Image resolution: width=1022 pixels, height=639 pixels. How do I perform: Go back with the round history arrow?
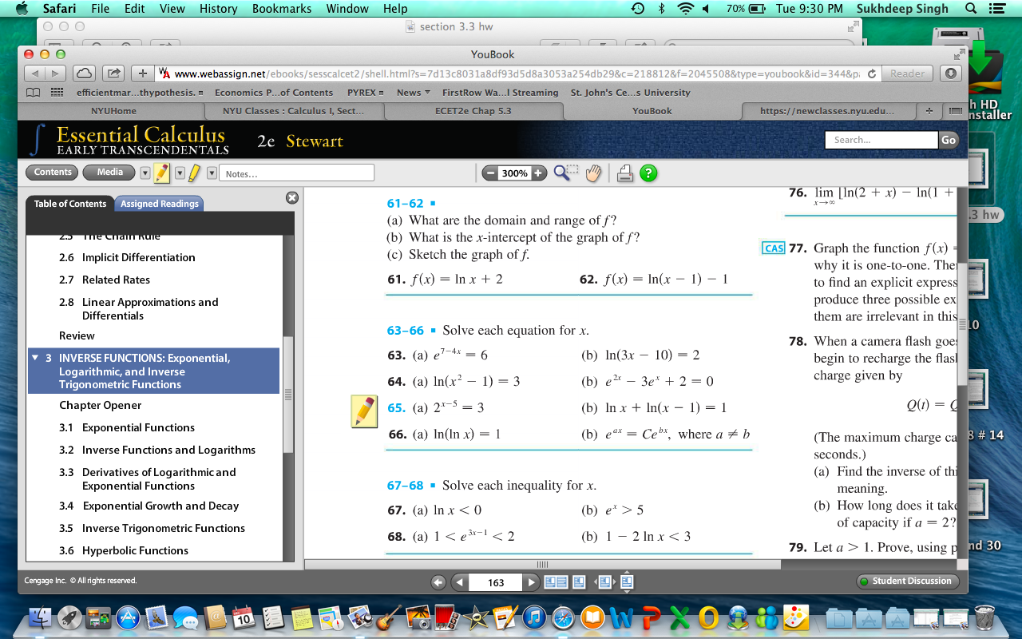(438, 582)
